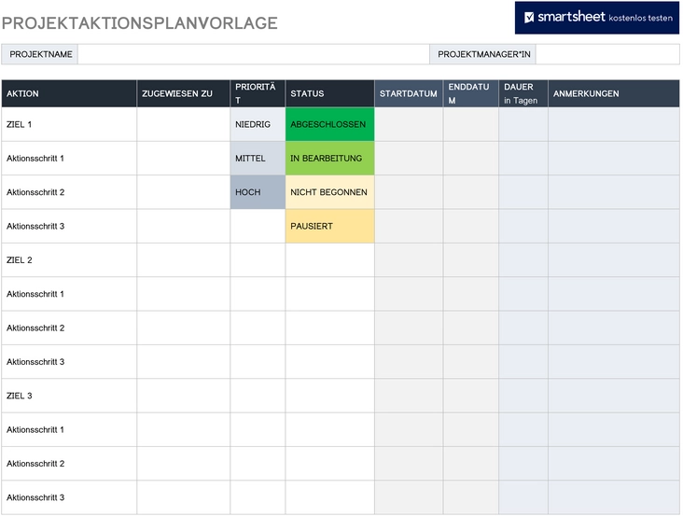Image resolution: width=683 pixels, height=516 pixels.
Task: Select the NICHT BEGONNEN status cell
Action: click(x=329, y=192)
